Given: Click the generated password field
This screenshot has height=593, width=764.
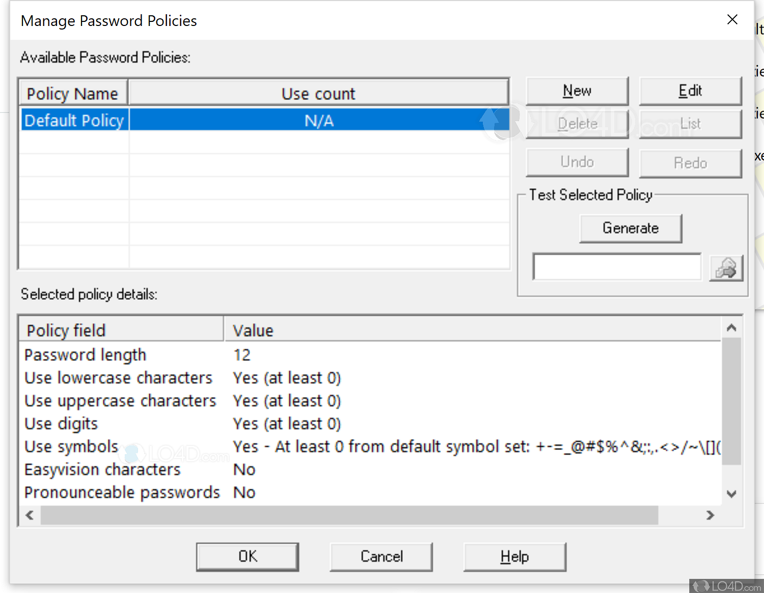Looking at the screenshot, I should 616,266.
